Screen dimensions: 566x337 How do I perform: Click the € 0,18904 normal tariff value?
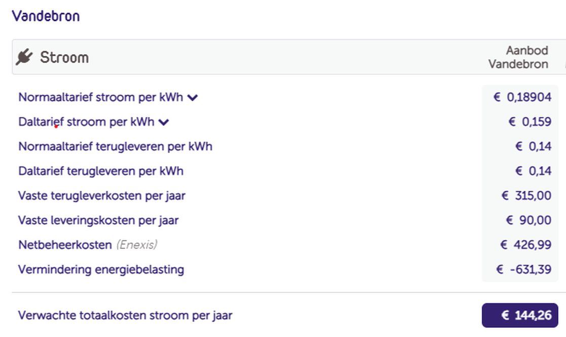(x=522, y=97)
